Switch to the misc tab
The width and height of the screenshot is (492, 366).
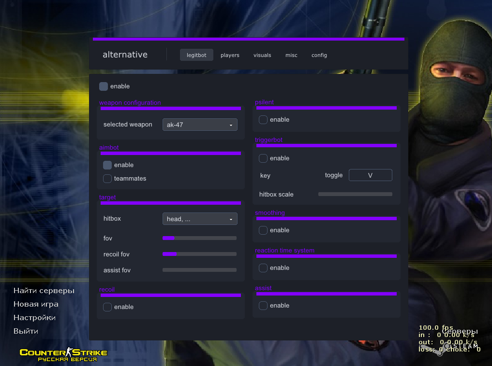[291, 55]
